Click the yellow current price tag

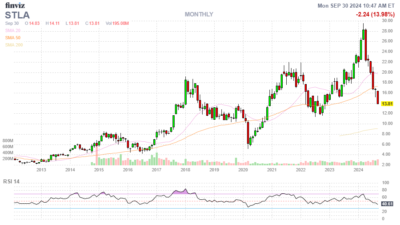coord(386,104)
